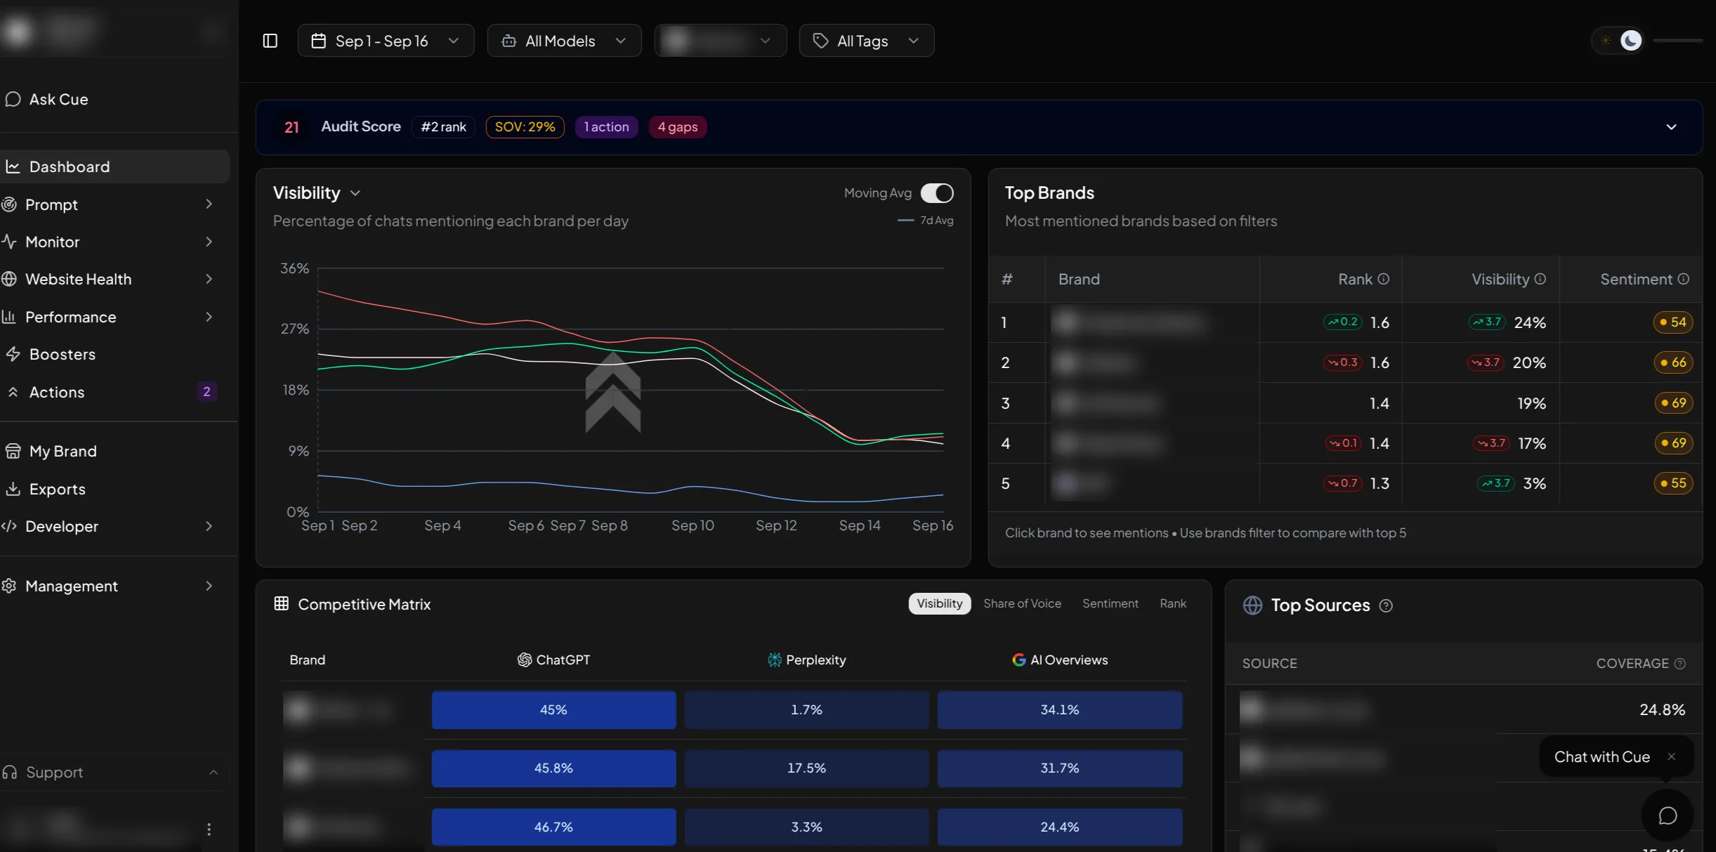Click the My Brand storefront icon
Viewport: 1716px width, 852px height.
pyautogui.click(x=13, y=451)
